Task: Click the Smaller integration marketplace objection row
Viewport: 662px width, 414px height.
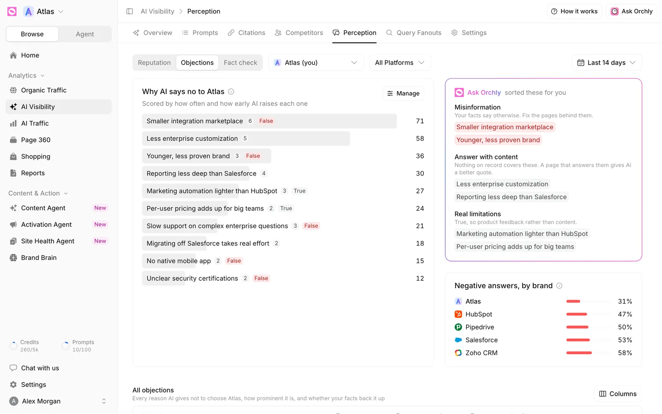Action: click(283, 121)
